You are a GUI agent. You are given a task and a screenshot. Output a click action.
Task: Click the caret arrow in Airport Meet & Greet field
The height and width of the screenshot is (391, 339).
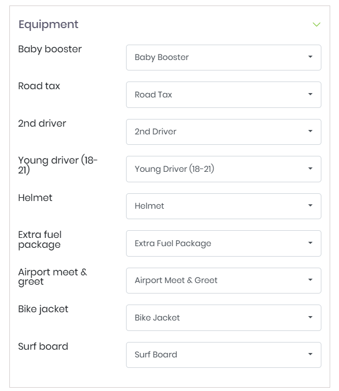310,280
